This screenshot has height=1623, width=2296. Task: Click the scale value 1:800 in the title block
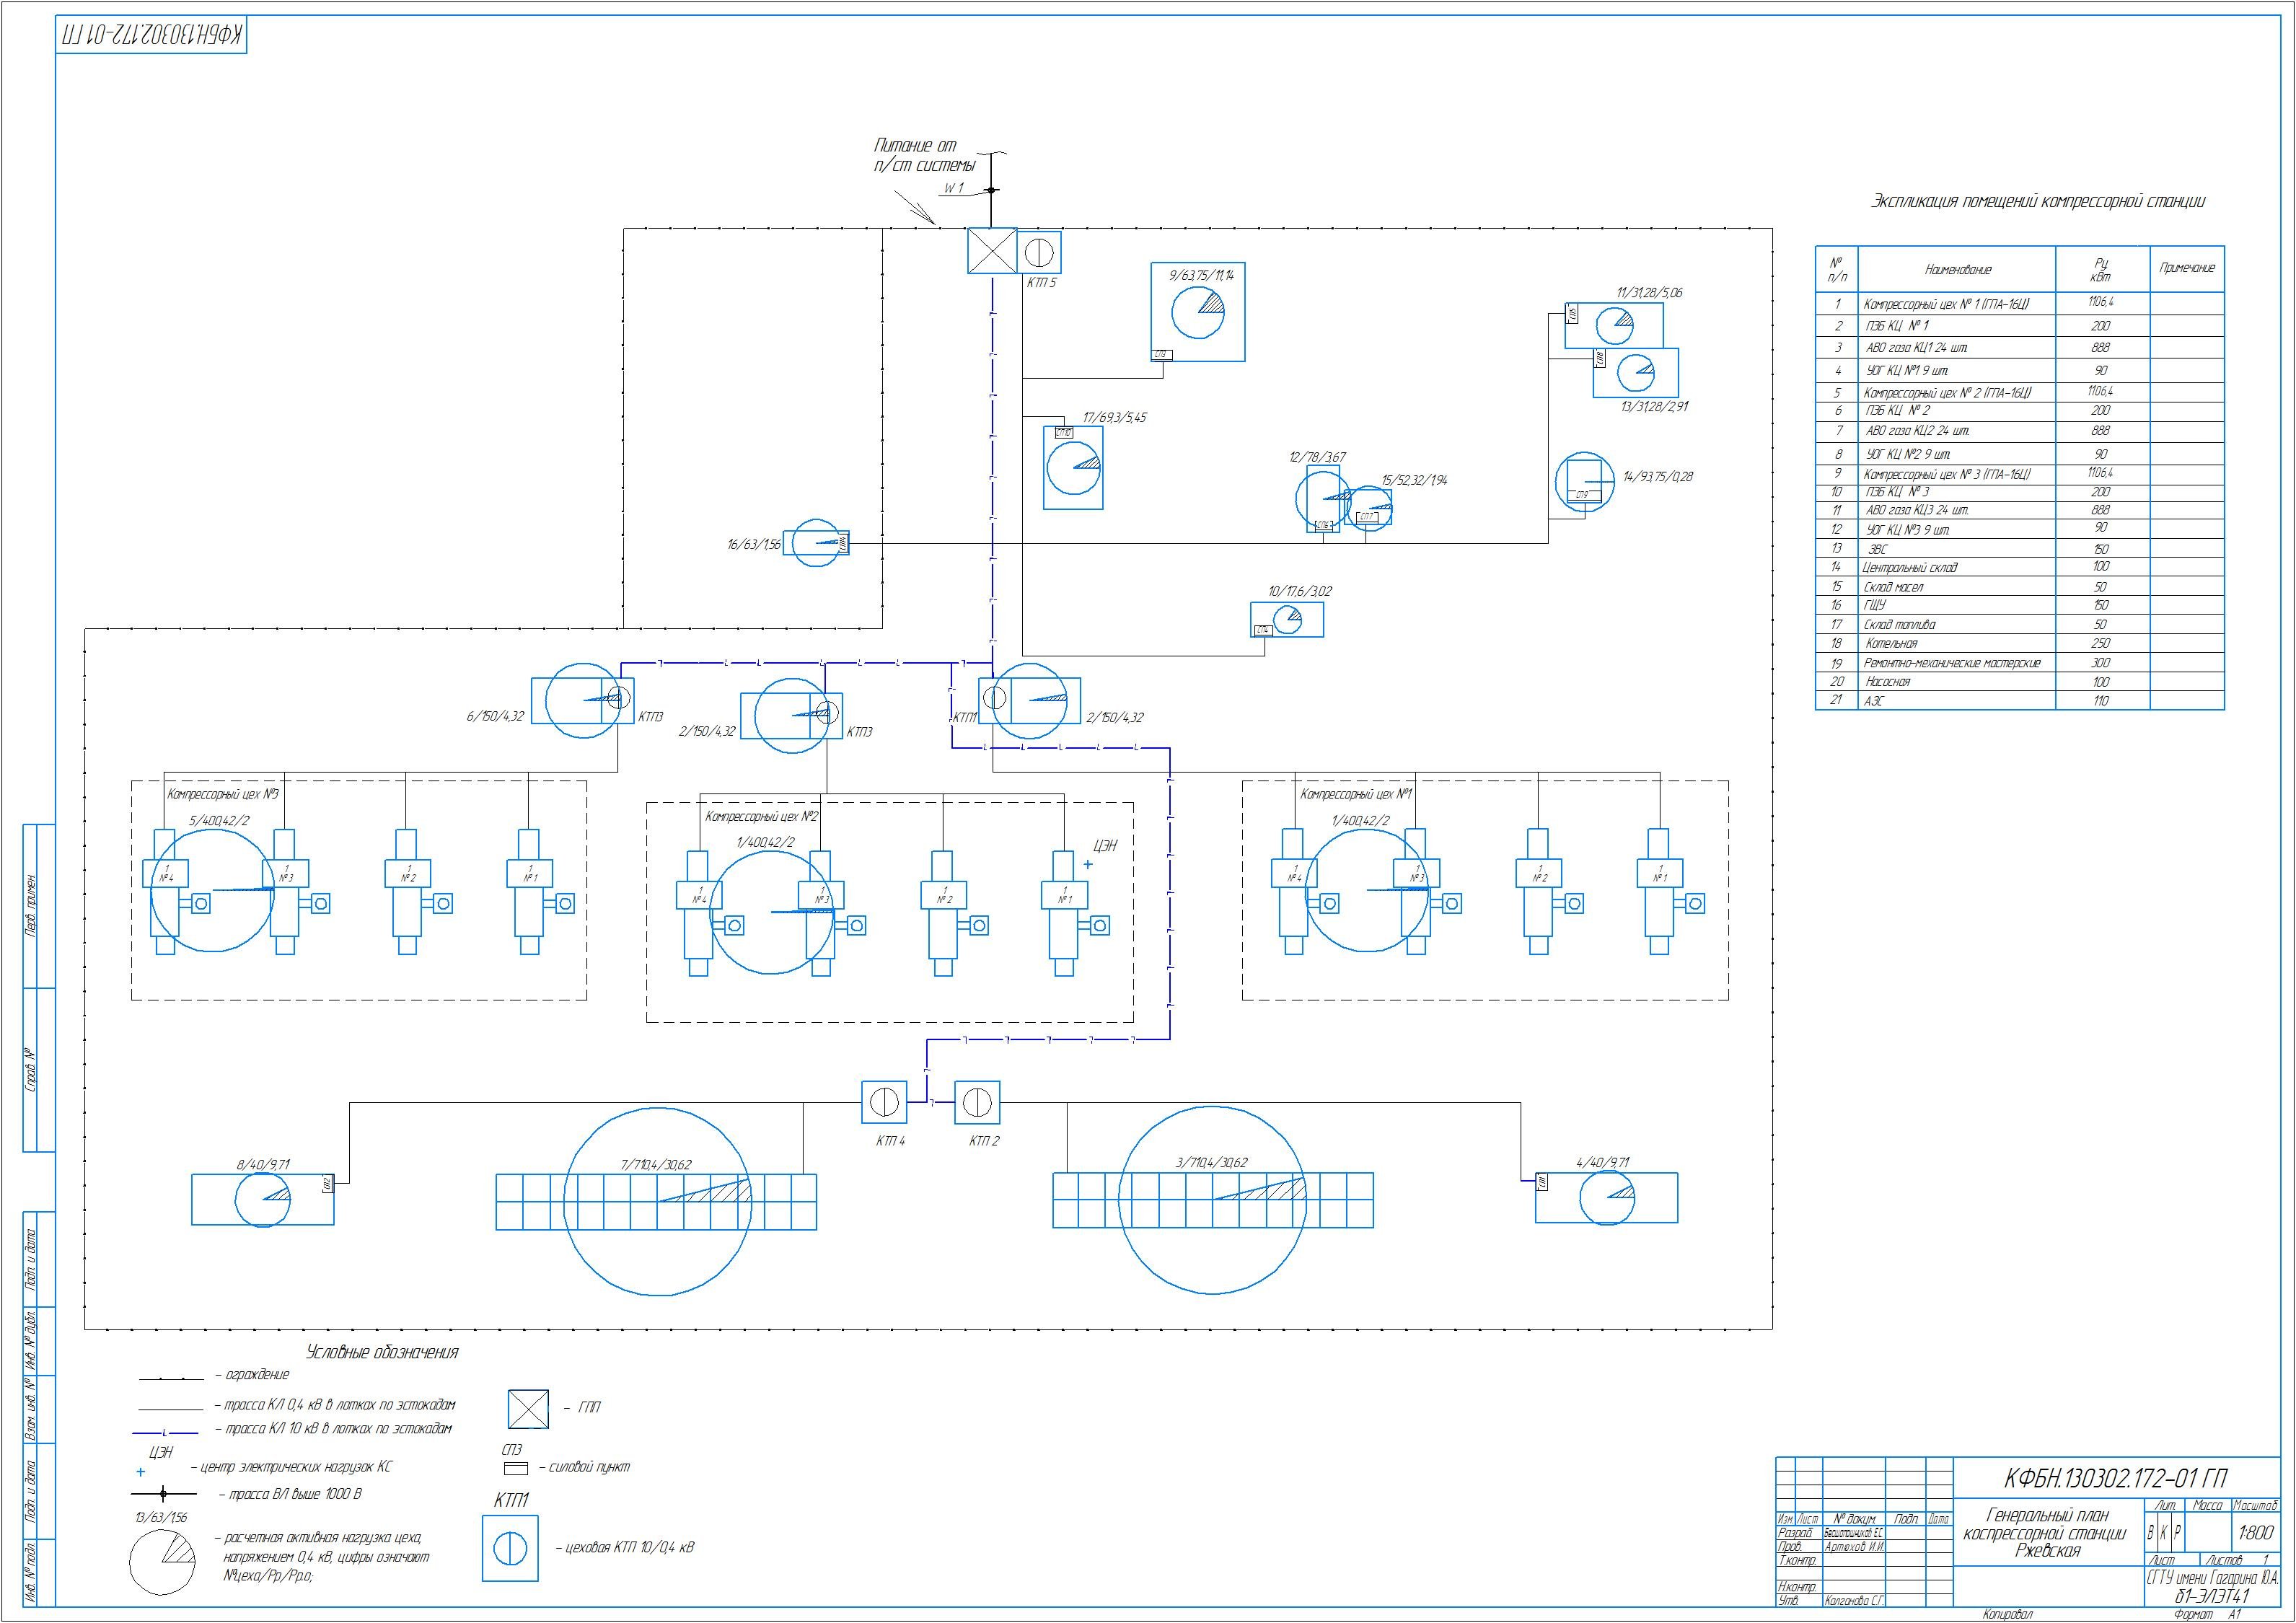pyautogui.click(x=2255, y=1532)
